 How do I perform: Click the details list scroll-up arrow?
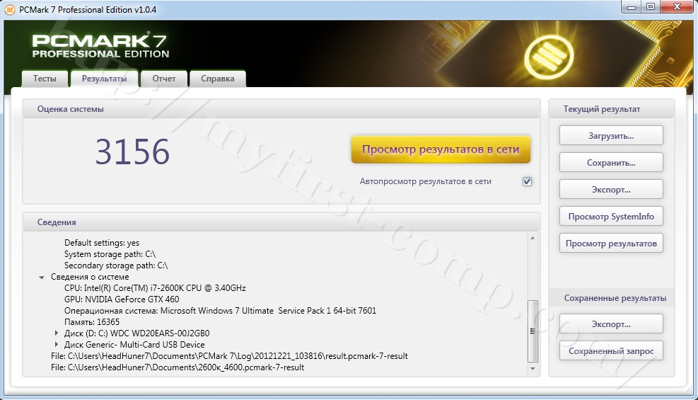tap(533, 238)
